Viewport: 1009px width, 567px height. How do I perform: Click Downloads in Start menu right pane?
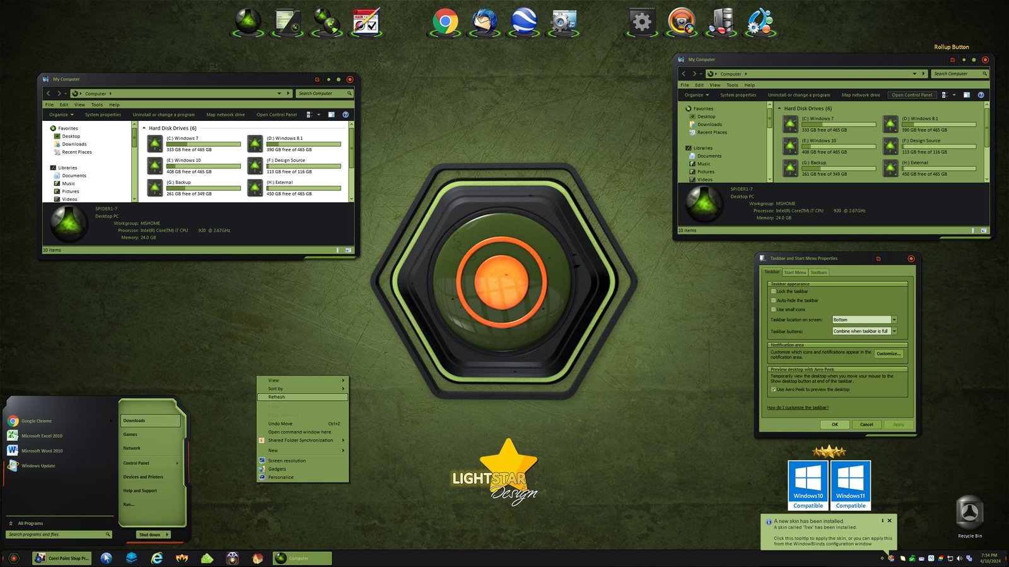pos(150,420)
